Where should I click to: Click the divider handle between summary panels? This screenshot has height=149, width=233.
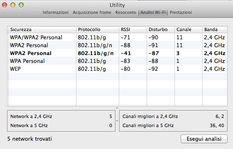[117, 121]
